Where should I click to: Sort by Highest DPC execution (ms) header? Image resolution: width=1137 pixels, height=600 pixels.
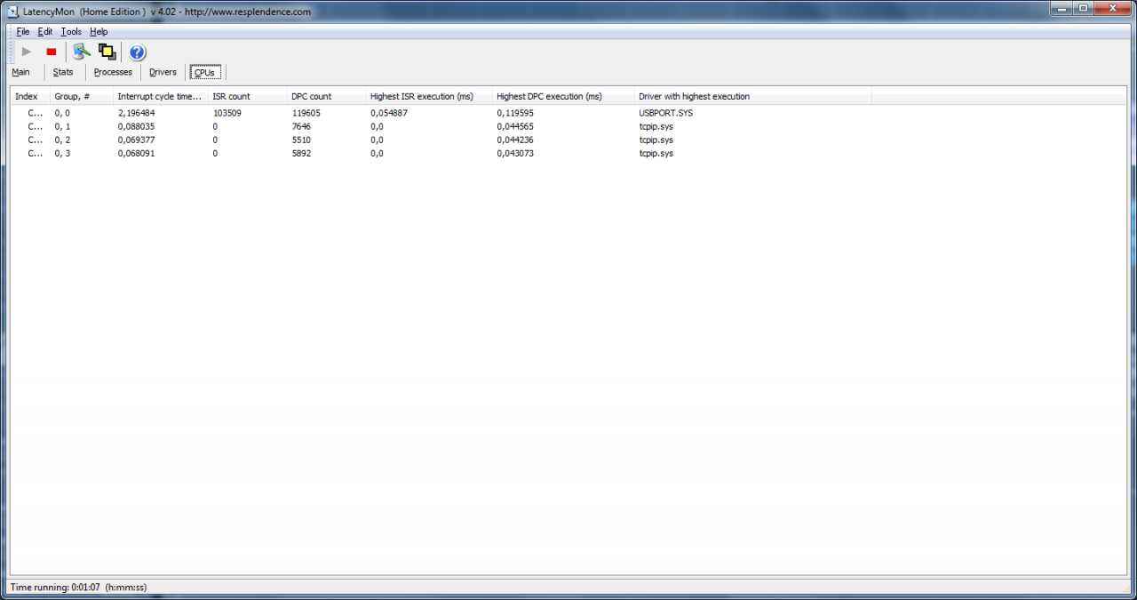pos(563,96)
